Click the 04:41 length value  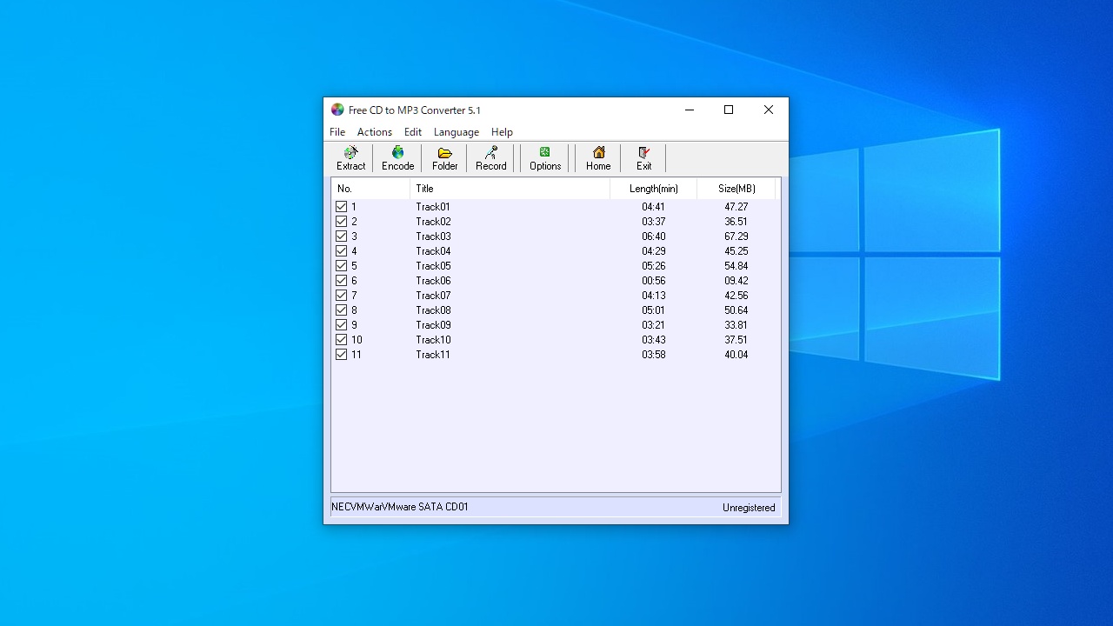tap(653, 207)
